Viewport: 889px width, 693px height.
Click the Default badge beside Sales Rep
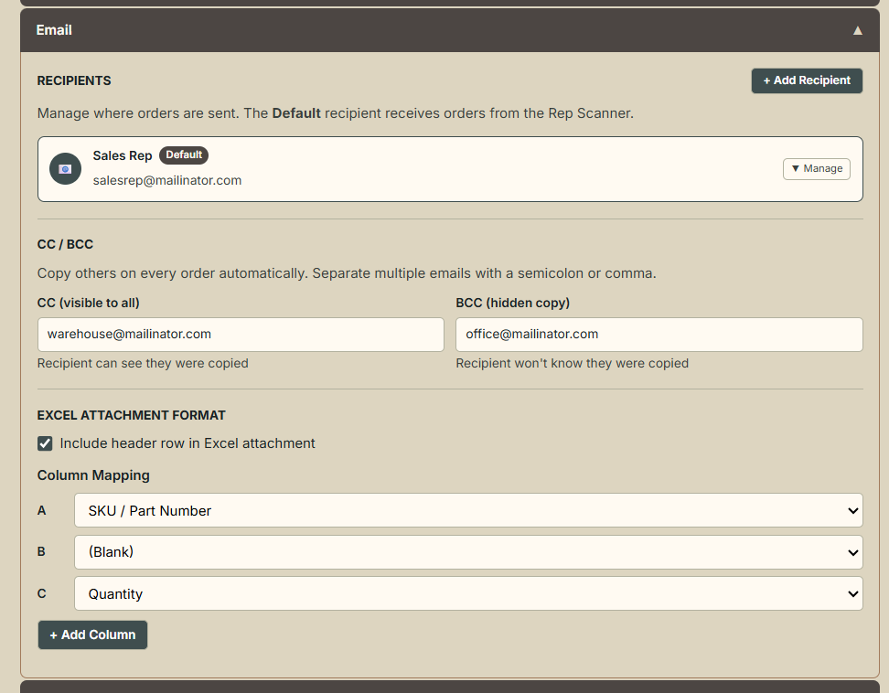184,155
